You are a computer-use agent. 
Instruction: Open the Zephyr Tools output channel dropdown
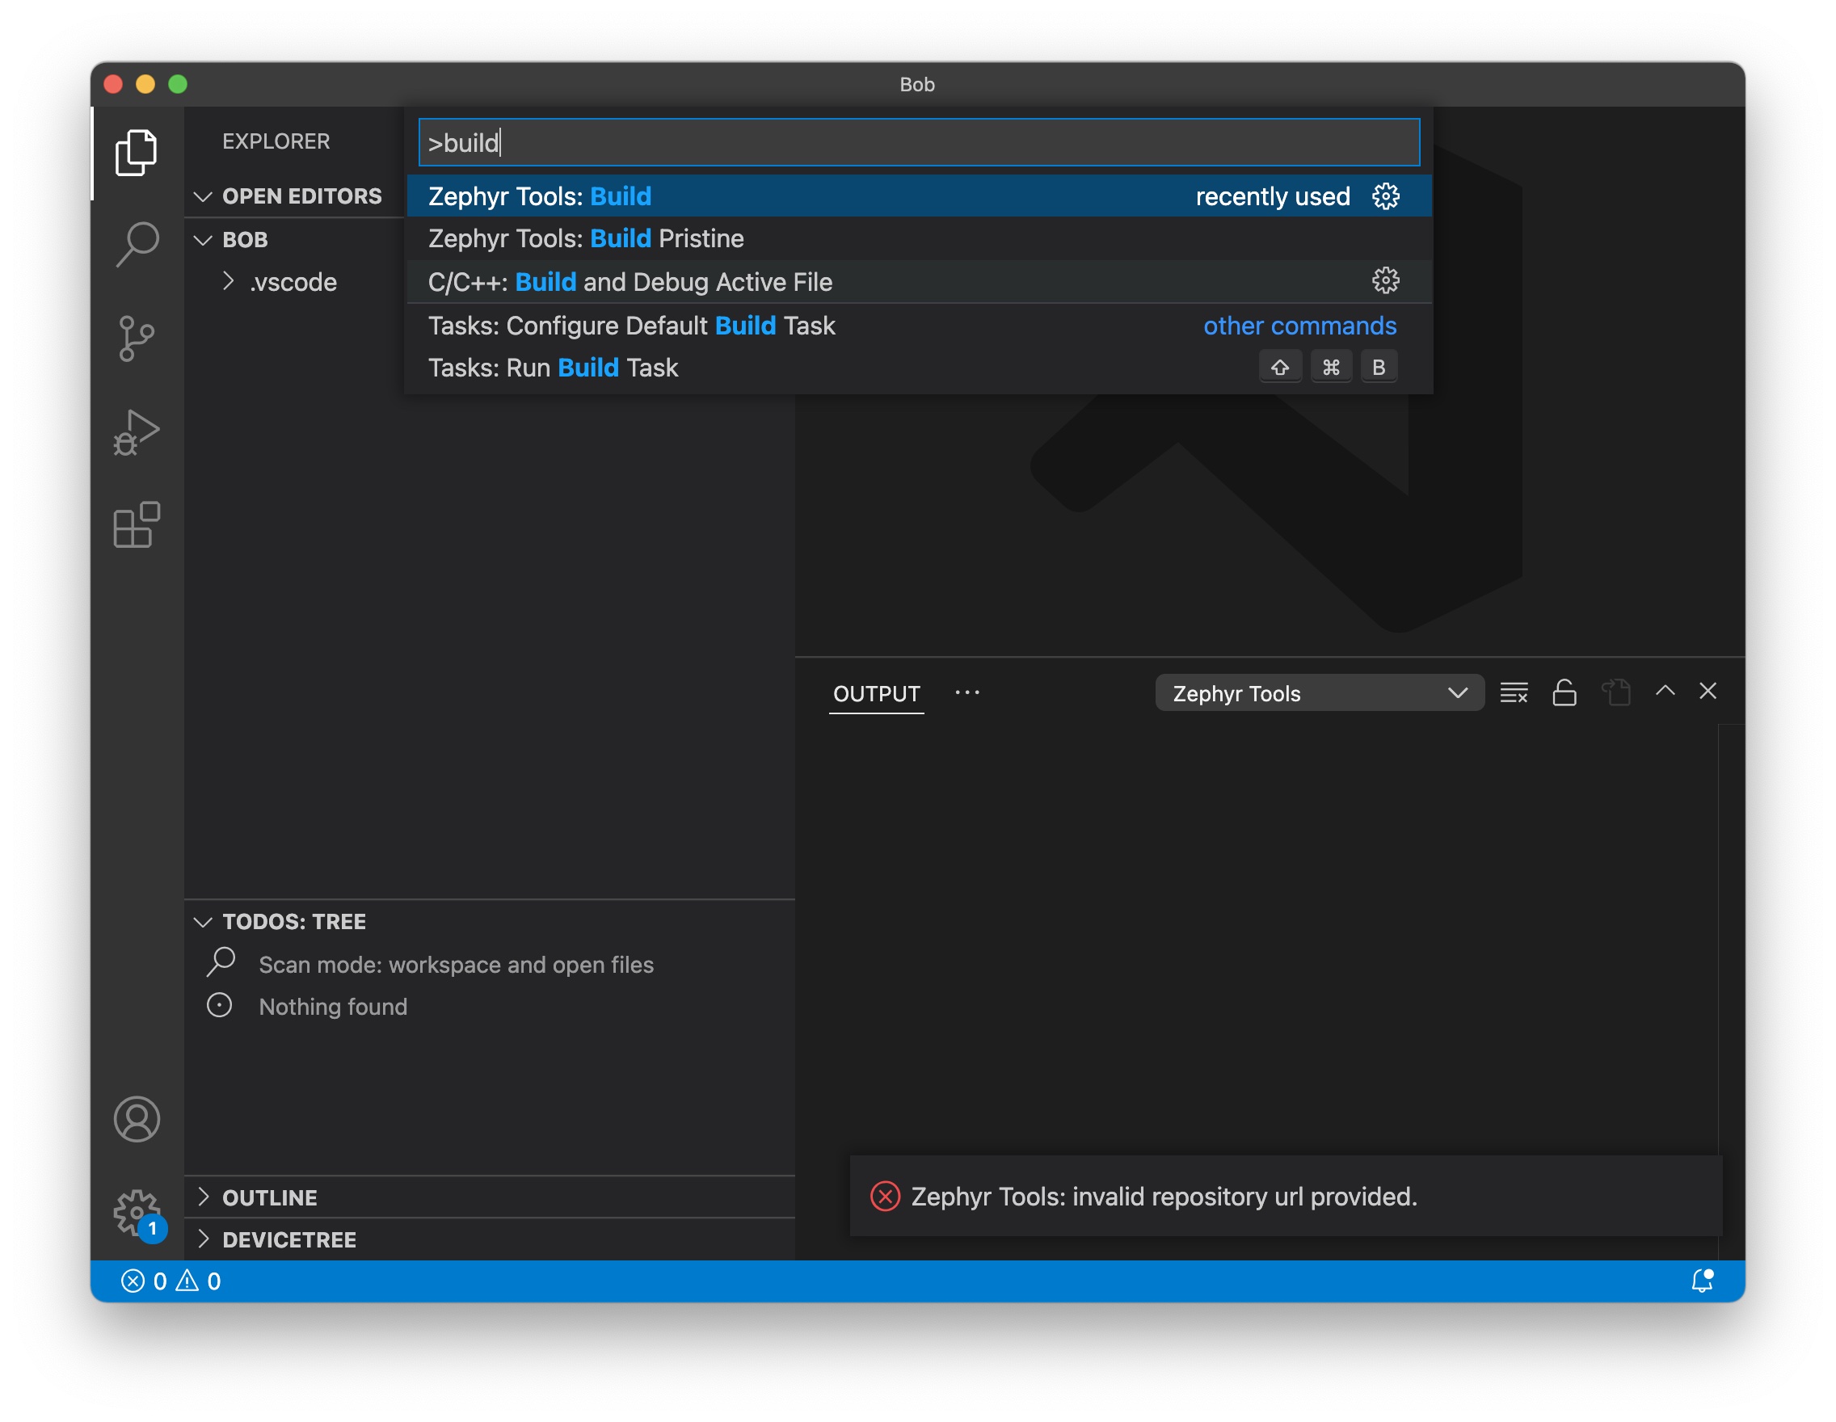click(x=1319, y=692)
